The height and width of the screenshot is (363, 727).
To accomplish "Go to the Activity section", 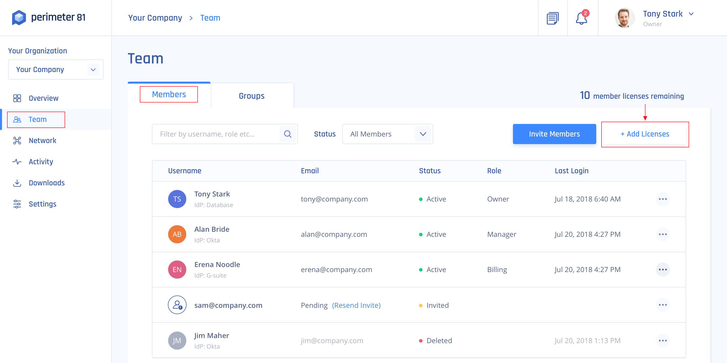I will click(41, 162).
